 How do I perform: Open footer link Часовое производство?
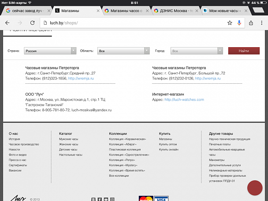(24, 144)
